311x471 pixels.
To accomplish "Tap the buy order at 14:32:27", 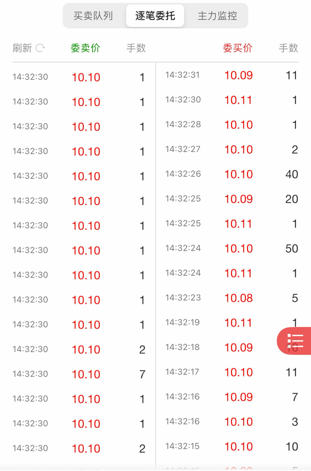I will pyautogui.click(x=231, y=149).
